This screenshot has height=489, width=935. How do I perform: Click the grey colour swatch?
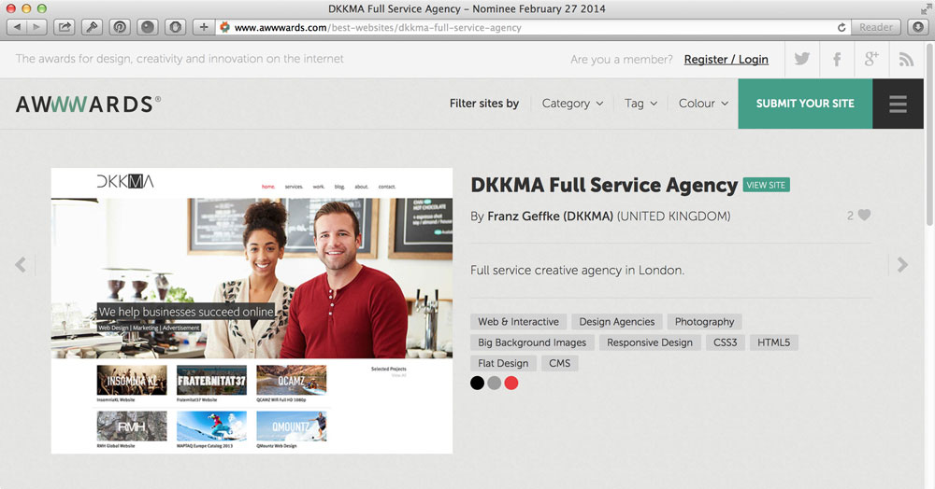[494, 384]
